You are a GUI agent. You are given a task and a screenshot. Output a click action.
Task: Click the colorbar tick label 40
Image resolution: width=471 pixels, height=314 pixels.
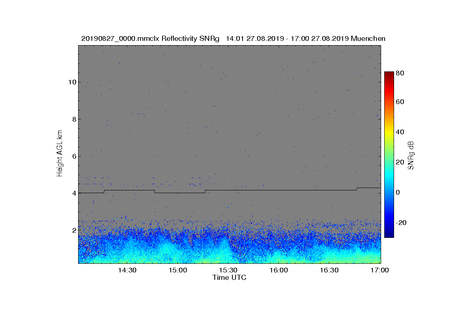coord(400,132)
